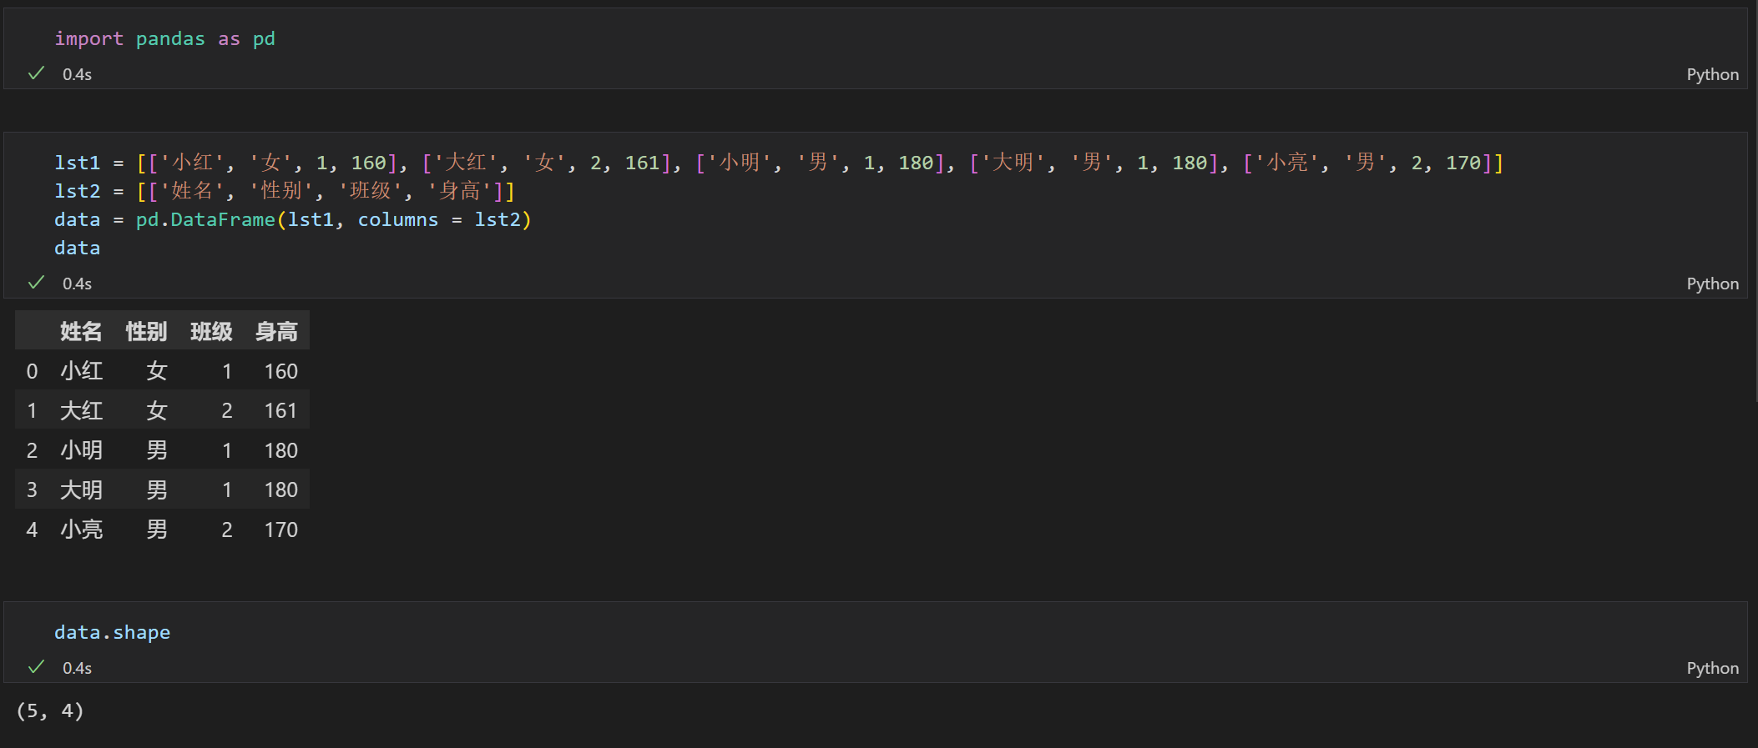The width and height of the screenshot is (1758, 748).
Task: Click the gender cell in 小红 row
Action: click(x=157, y=371)
